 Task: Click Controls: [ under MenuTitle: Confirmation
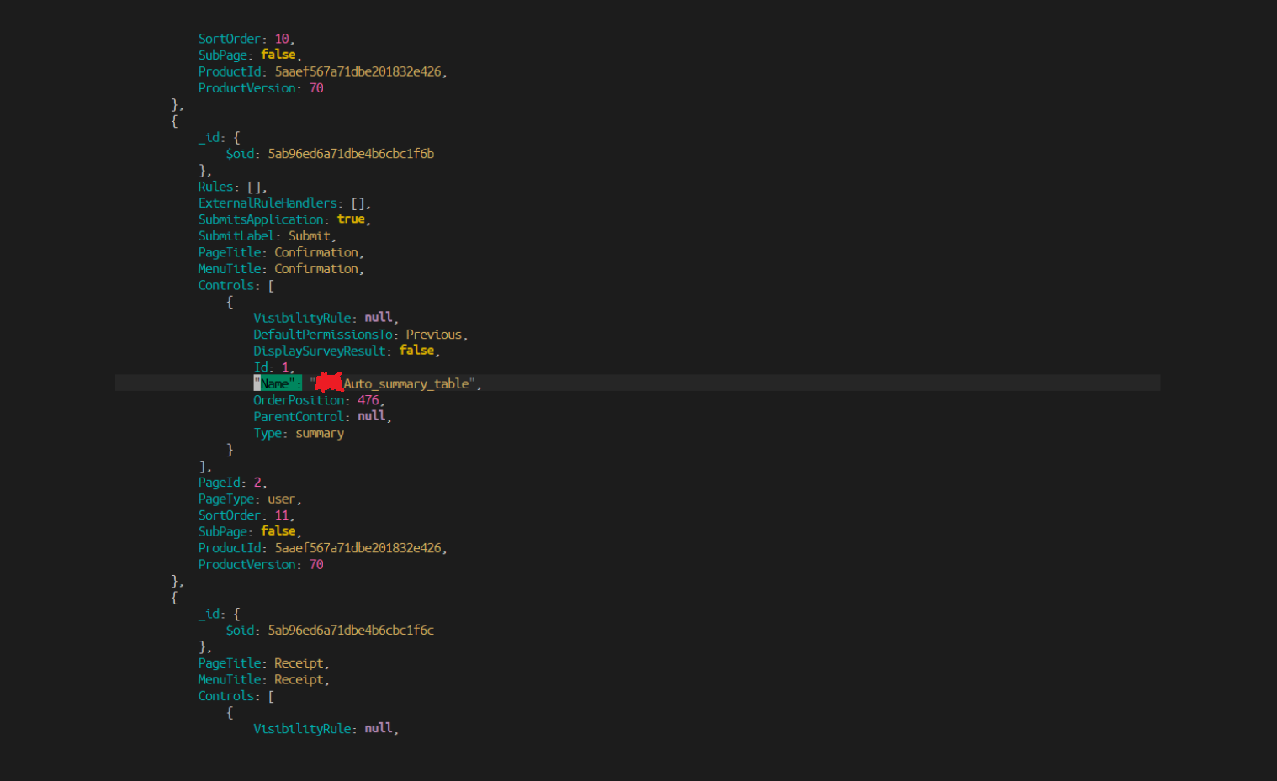coord(236,286)
